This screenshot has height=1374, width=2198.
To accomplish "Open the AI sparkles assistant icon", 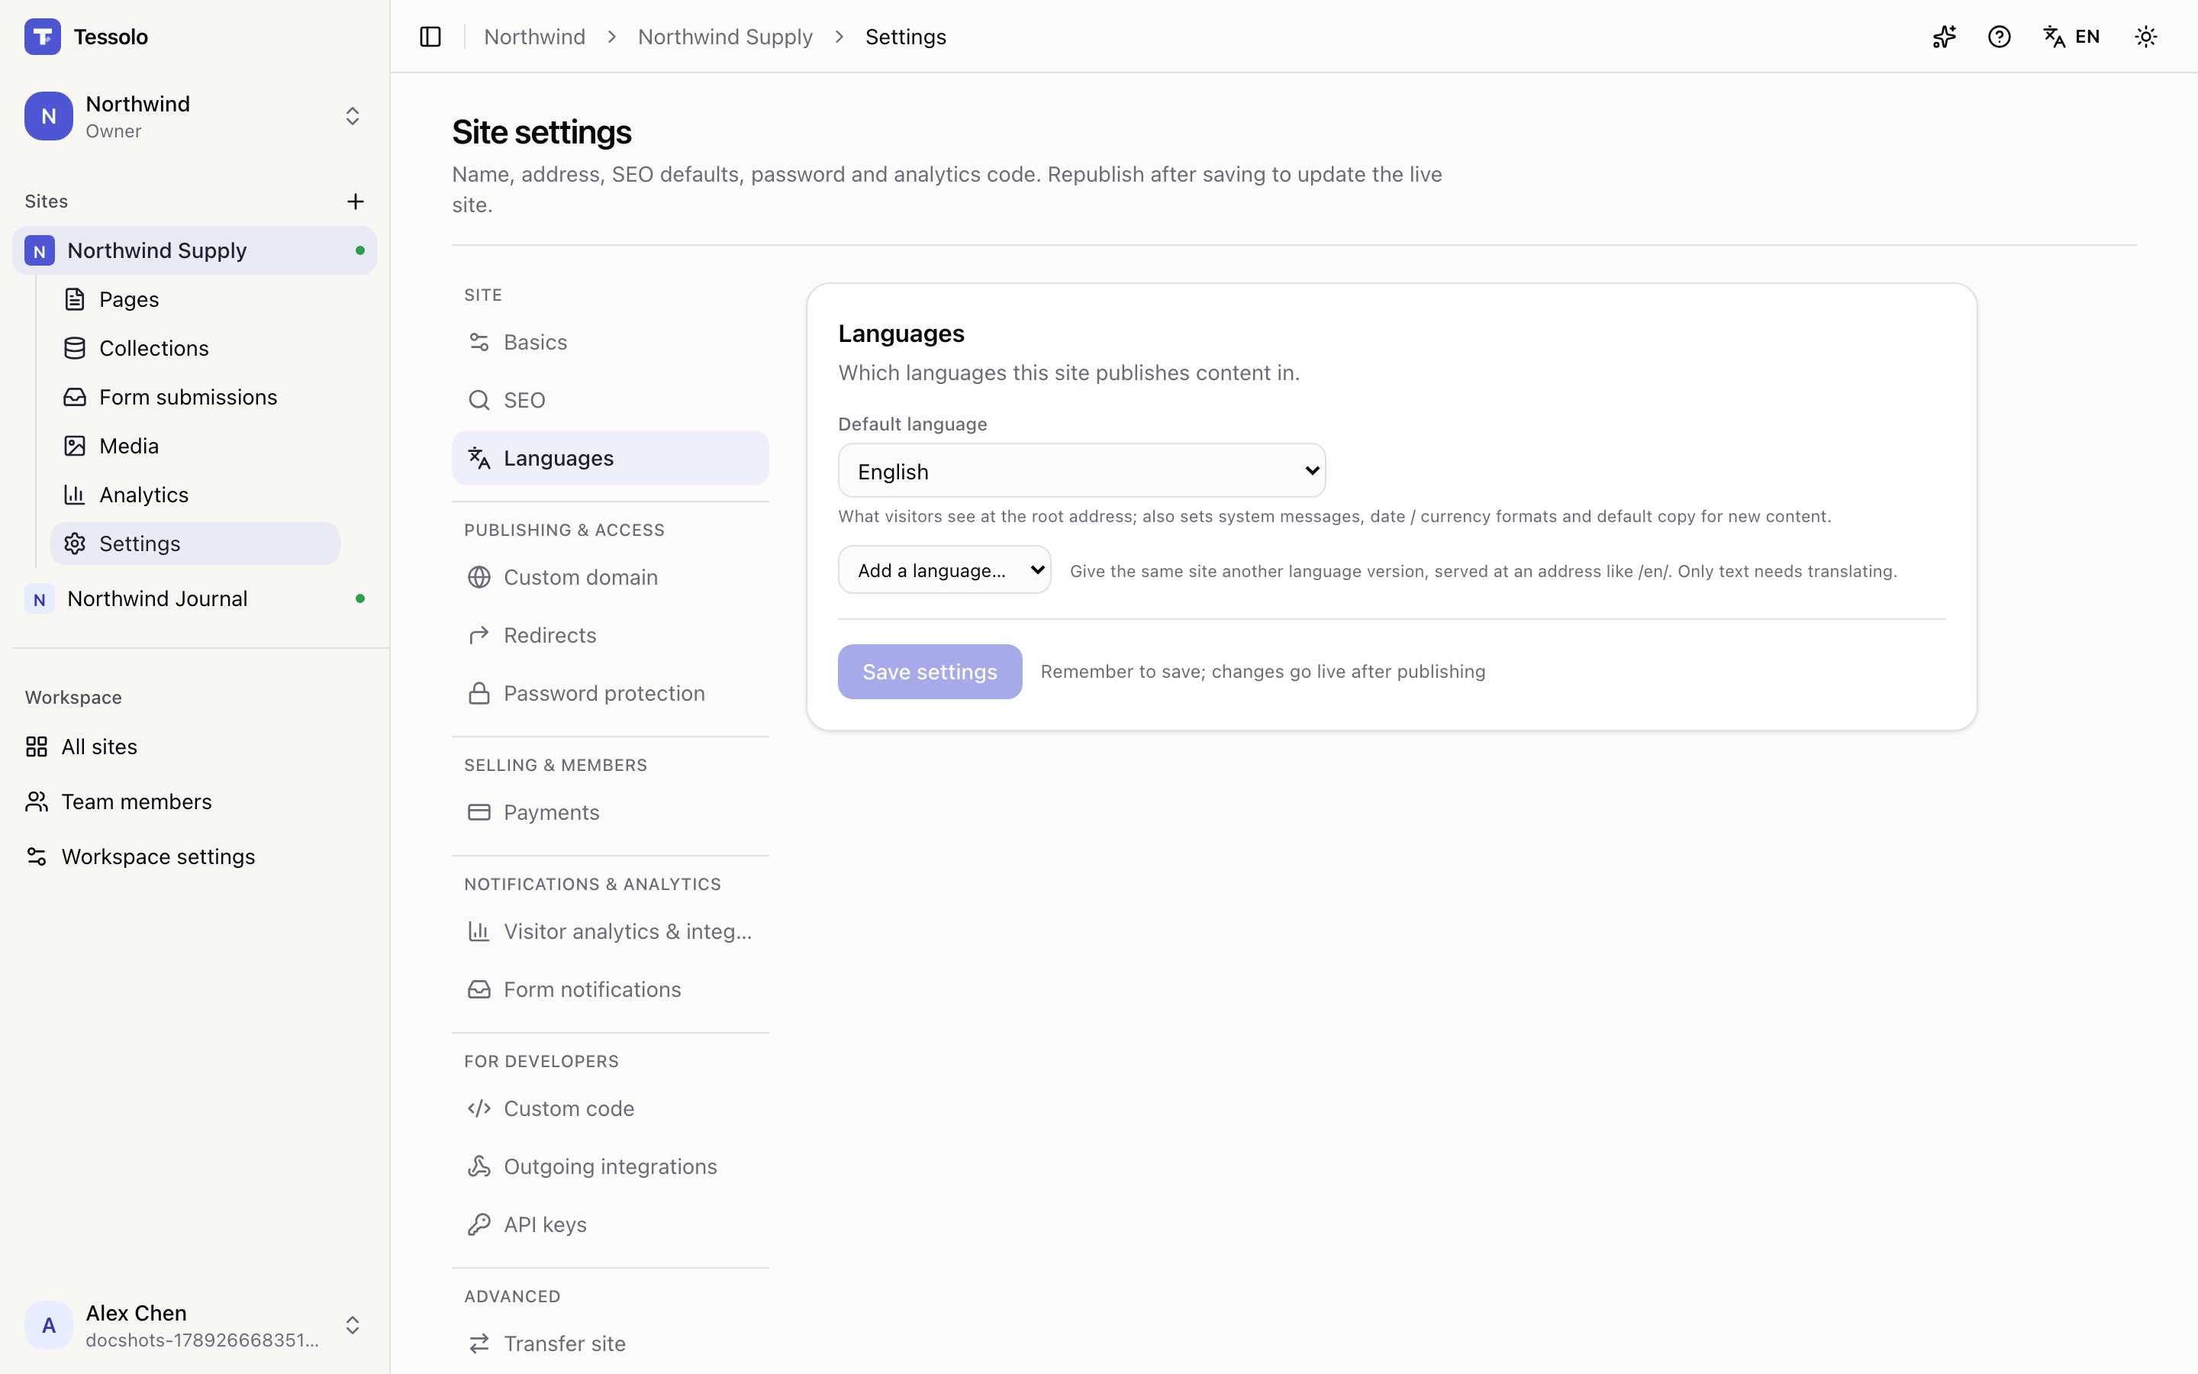I will point(1944,37).
